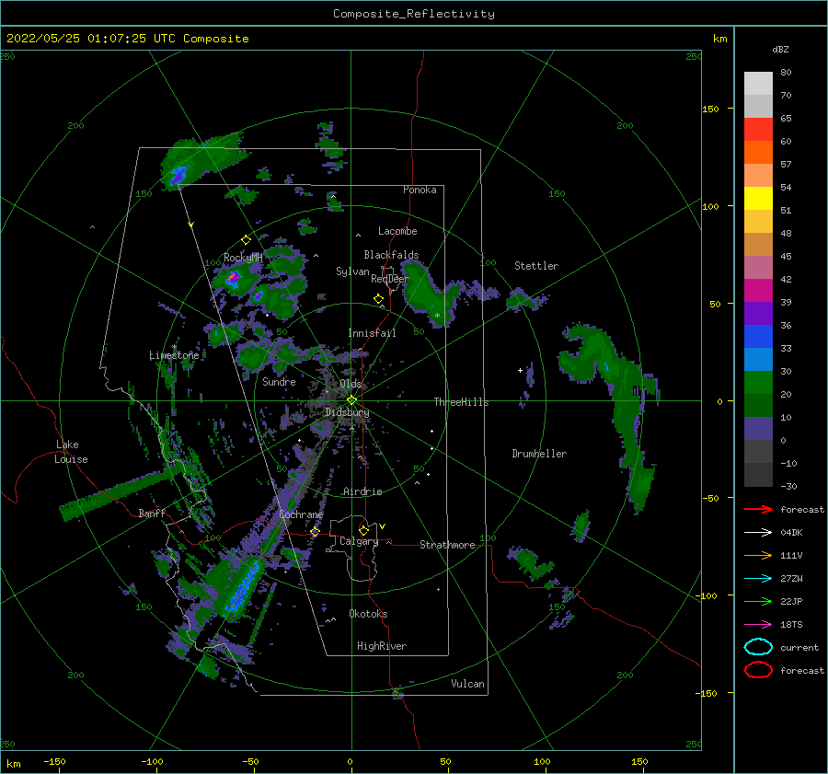Click the Airdrie city label
The height and width of the screenshot is (774, 828).
[x=362, y=491]
